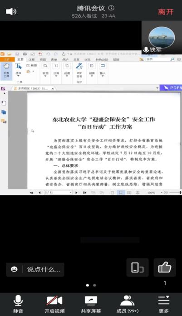182x316 pixels.
Task: Adjust the PDF zoom slider
Action: [x=175, y=193]
